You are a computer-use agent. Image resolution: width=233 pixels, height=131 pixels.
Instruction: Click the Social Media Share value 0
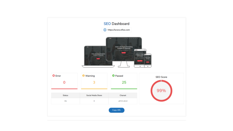(94, 101)
